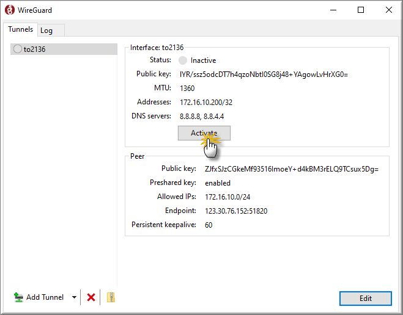Activate the to2136 tunnel
This screenshot has width=403, height=315.
point(204,133)
